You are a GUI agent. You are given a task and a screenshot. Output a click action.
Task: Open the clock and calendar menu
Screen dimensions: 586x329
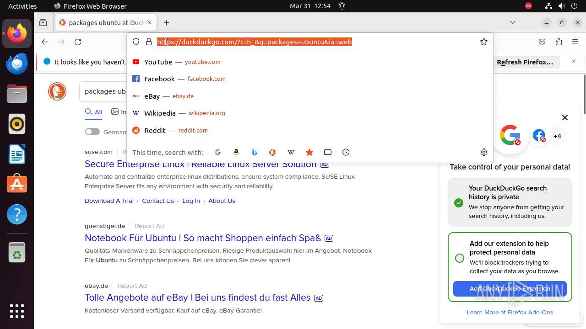310,6
